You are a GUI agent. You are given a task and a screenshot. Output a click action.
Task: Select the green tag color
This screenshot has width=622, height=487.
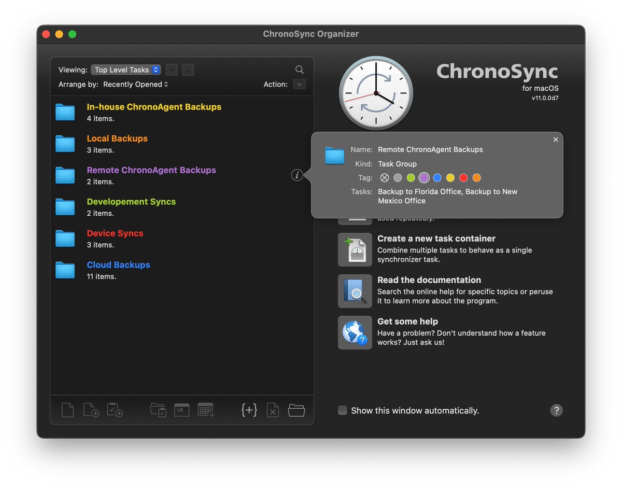coord(411,178)
